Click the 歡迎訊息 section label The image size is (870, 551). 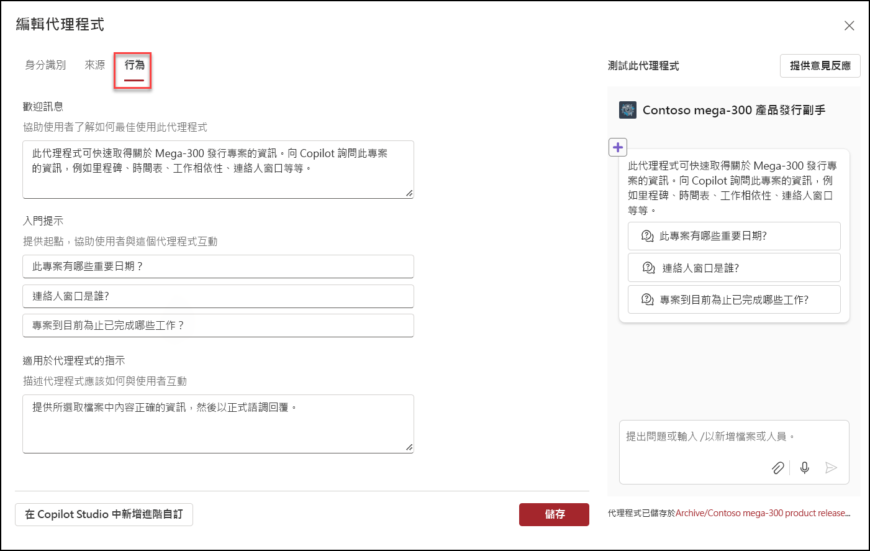point(43,107)
